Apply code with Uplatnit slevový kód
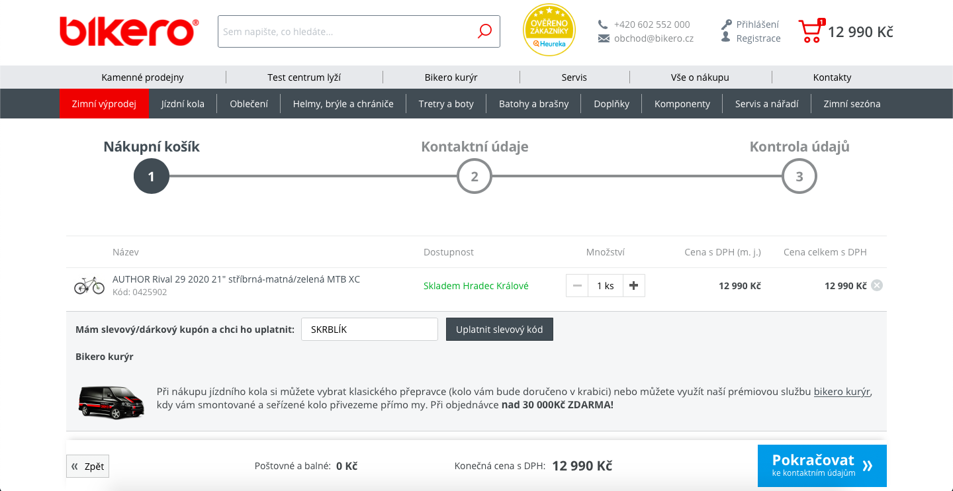Viewport: 953px width, 491px height. tap(500, 330)
